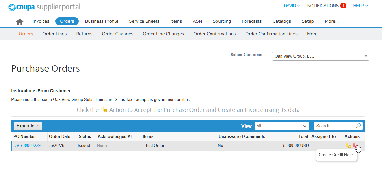The height and width of the screenshot is (196, 382).
Task: Sort by the Total column header
Action: pyautogui.click(x=303, y=136)
